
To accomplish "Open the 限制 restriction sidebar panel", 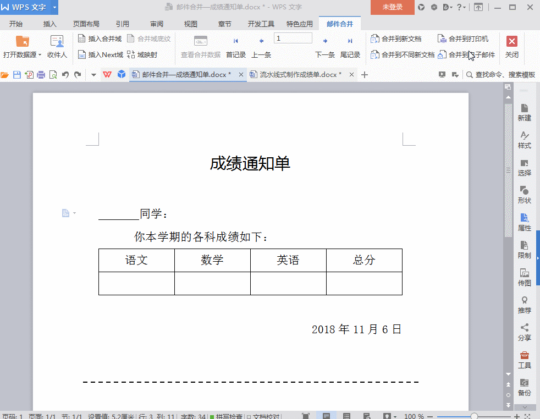I will pyautogui.click(x=525, y=250).
